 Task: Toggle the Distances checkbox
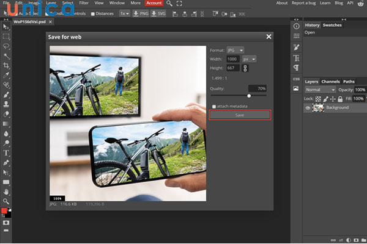click(92, 13)
